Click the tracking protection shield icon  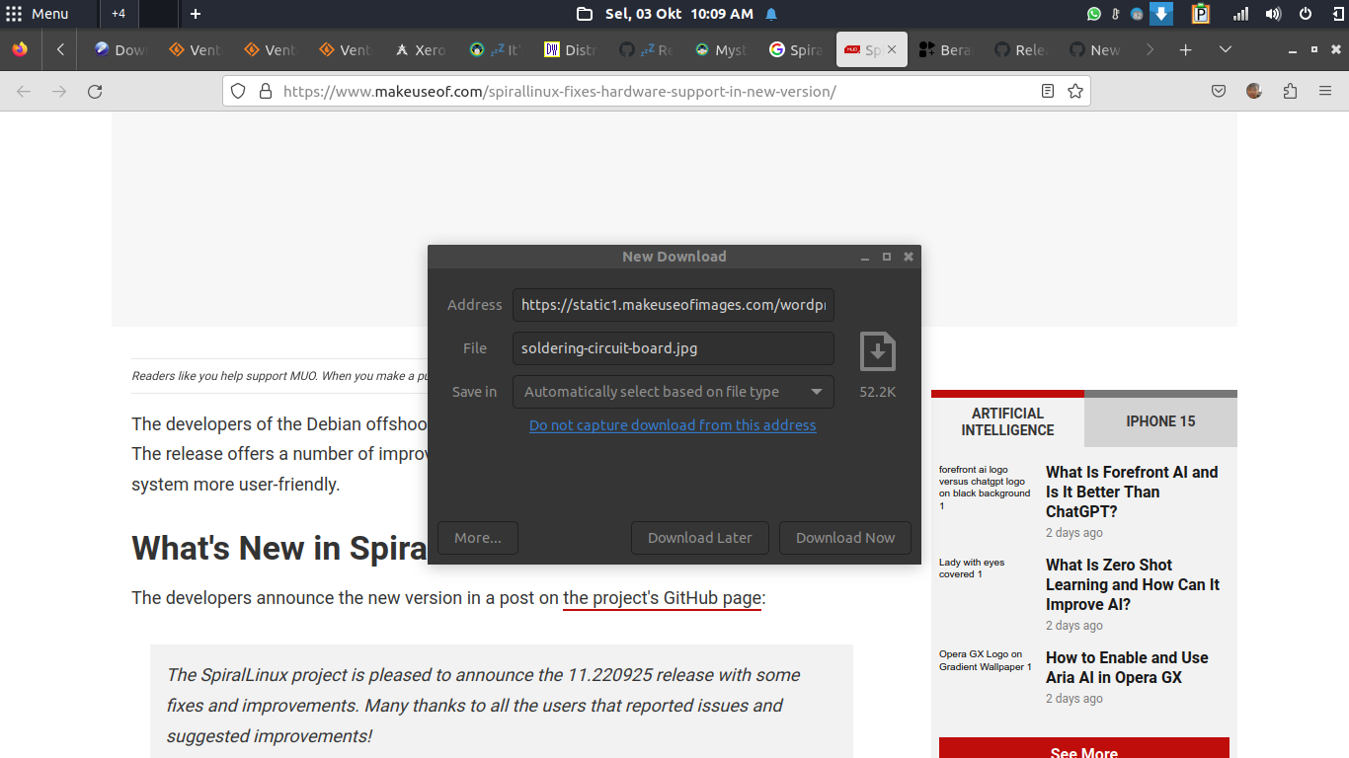pos(238,91)
